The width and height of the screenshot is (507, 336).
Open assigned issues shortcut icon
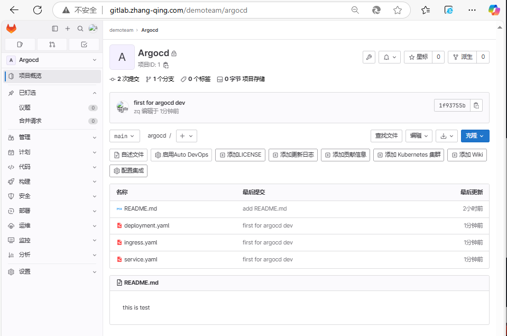pos(20,44)
